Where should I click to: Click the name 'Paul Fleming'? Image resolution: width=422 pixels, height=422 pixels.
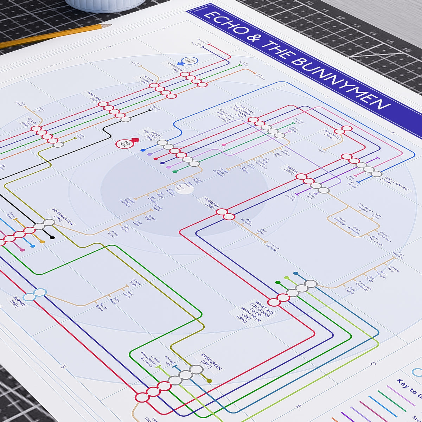click(x=291, y=198)
